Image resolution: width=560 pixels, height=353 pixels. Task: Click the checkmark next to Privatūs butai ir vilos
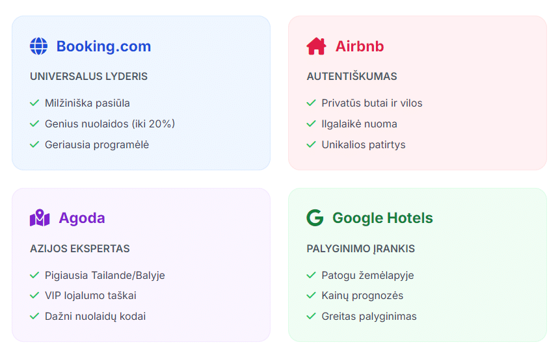click(311, 103)
